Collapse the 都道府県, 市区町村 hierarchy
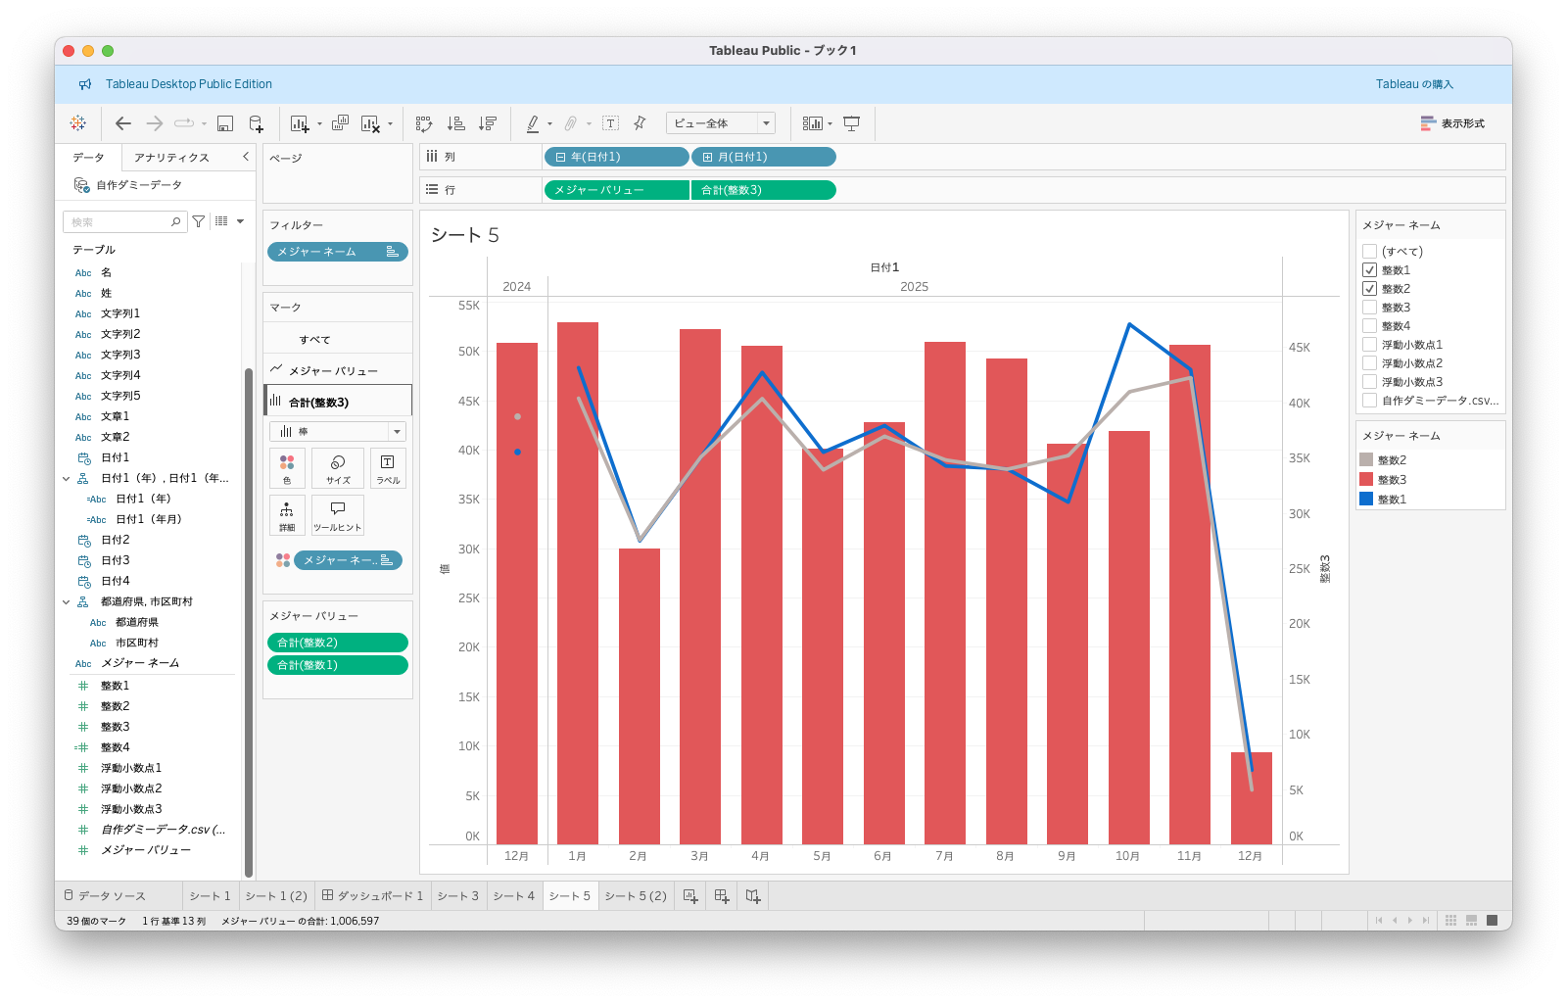This screenshot has height=1003, width=1567. coord(67,602)
